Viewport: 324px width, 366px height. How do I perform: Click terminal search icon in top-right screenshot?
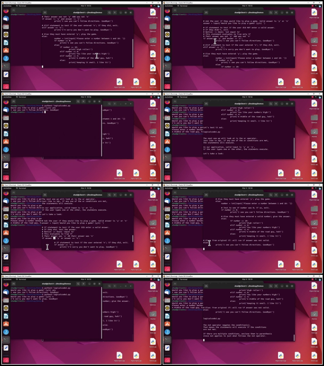[271, 13]
